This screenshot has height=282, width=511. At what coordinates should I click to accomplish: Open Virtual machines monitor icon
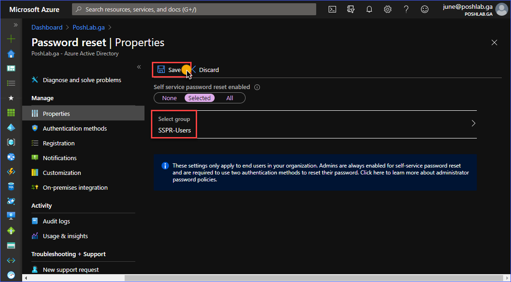[x=11, y=216]
